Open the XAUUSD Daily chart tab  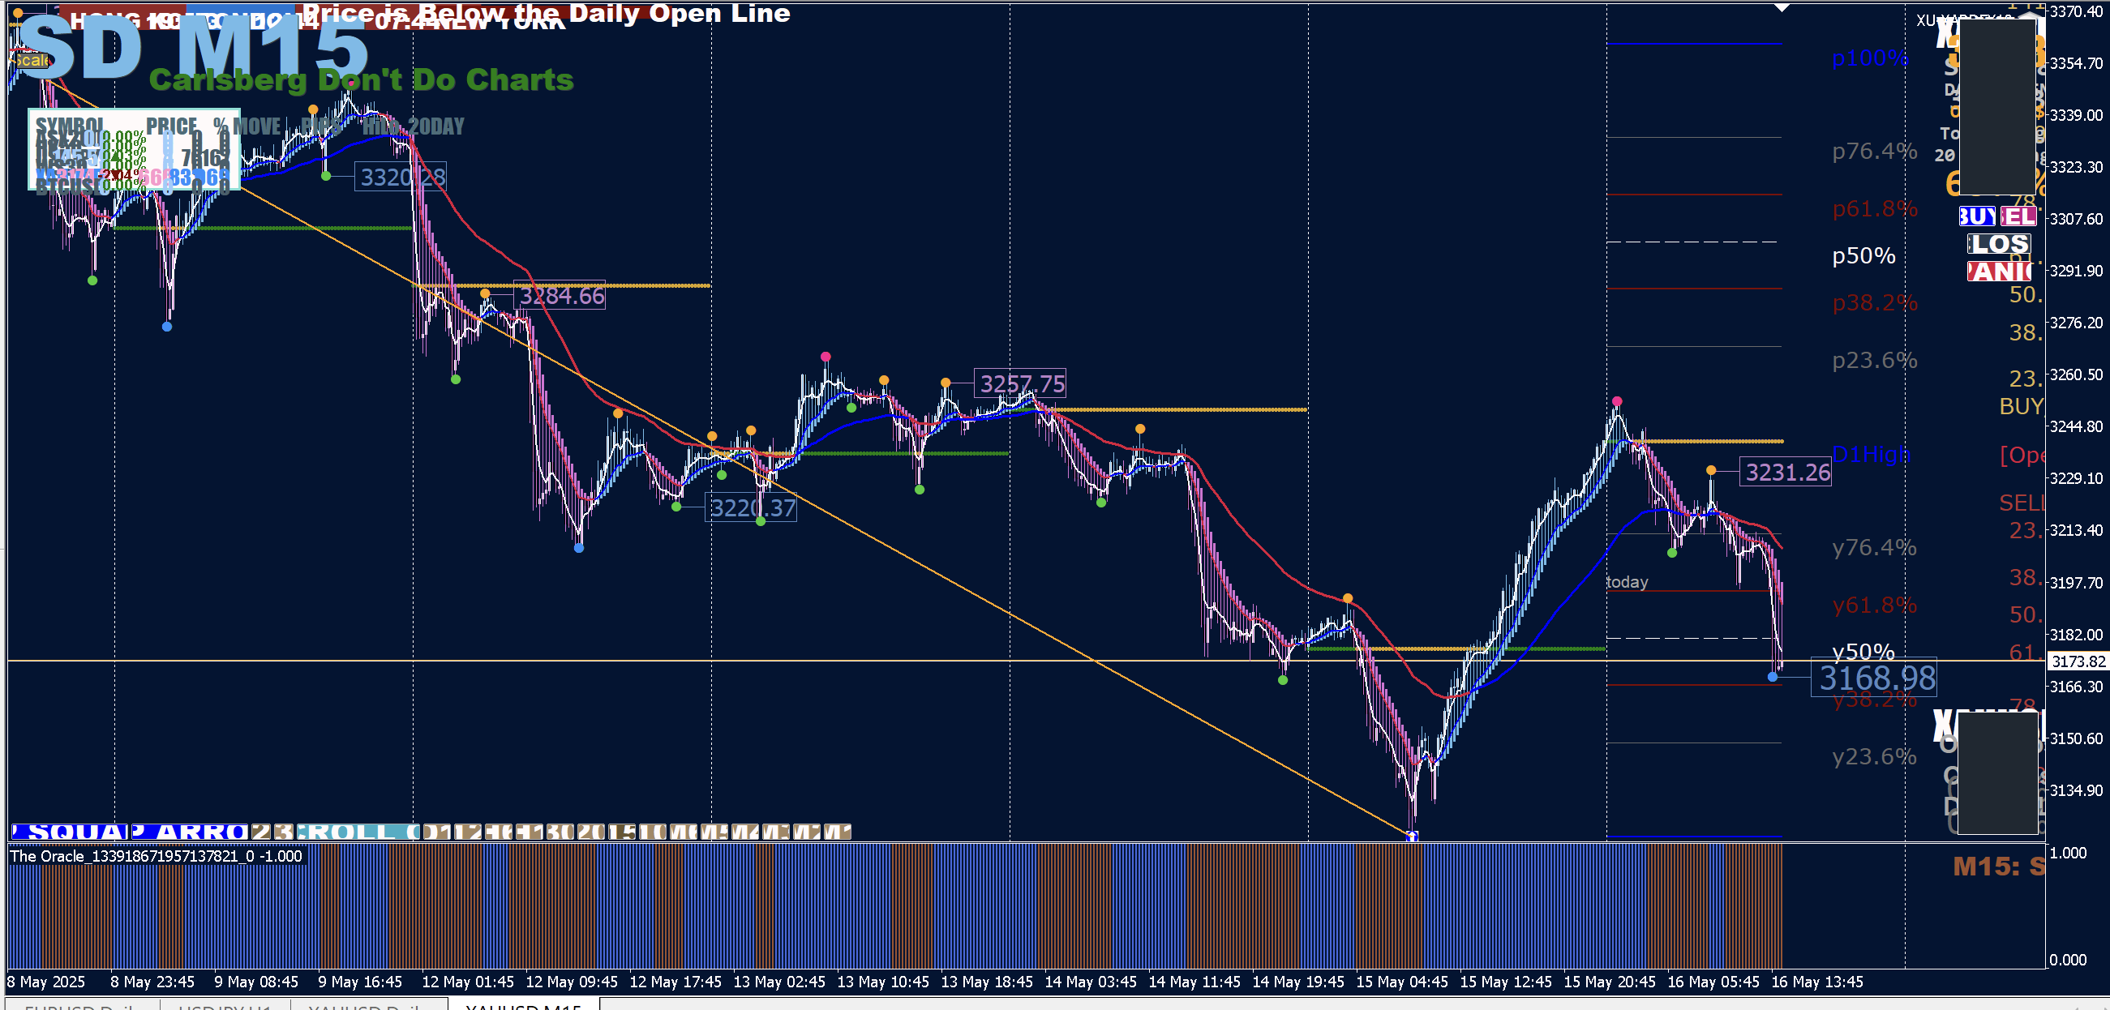coord(369,1005)
